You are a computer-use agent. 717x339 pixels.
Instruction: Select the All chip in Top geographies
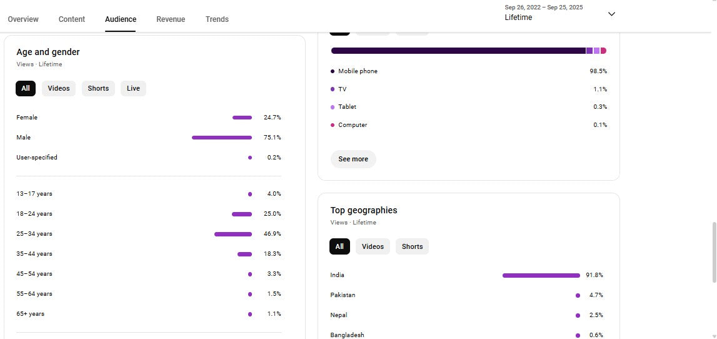339,246
